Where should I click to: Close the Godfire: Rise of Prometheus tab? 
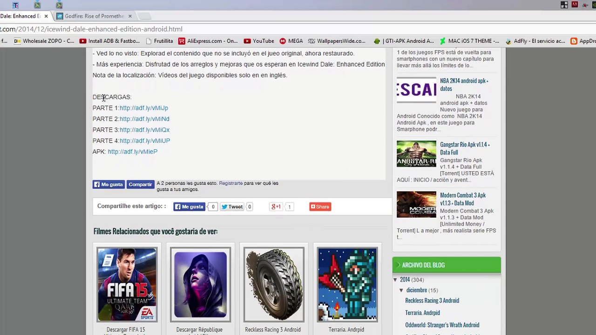pos(130,16)
